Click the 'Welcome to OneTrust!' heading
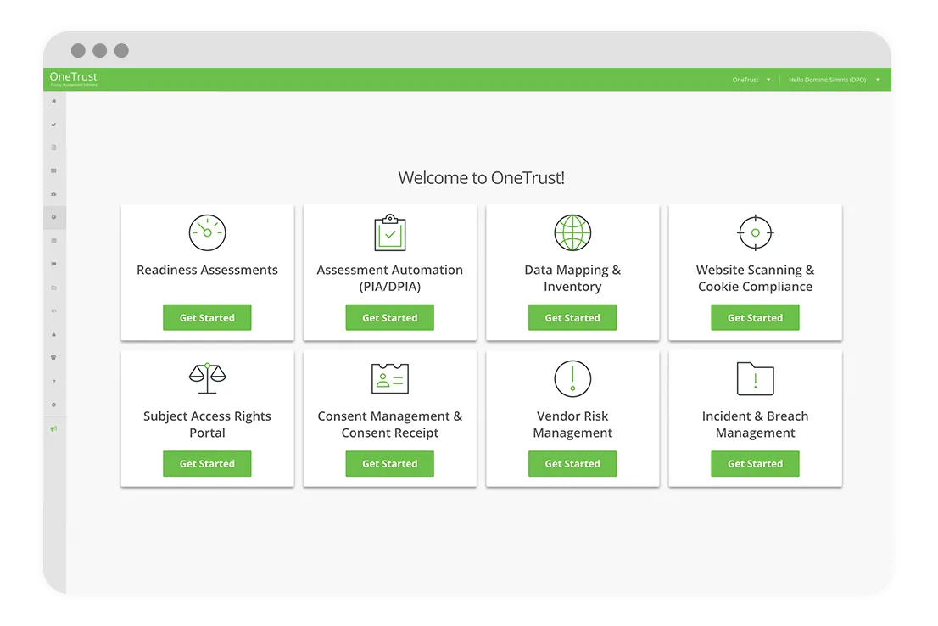 click(481, 178)
